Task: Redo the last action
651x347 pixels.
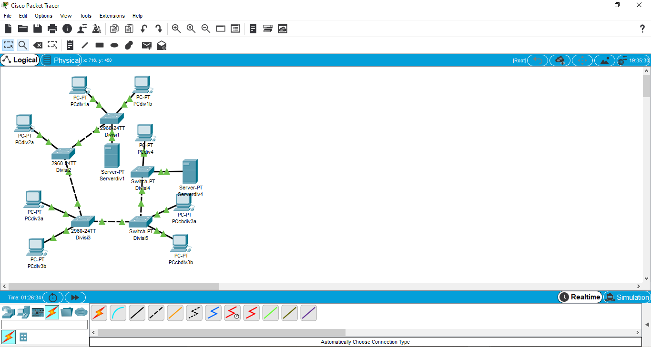Action: [x=159, y=29]
